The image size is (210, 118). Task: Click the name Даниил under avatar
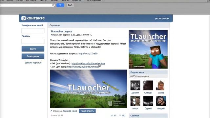135,93
